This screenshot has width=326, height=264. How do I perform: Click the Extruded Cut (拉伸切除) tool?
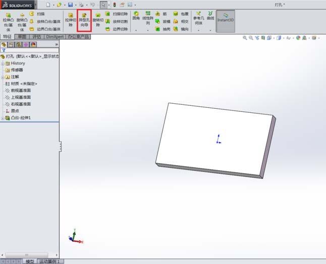pos(71,20)
